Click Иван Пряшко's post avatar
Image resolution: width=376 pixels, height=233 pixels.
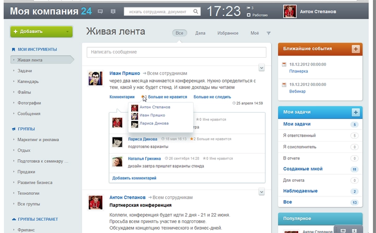point(95,78)
